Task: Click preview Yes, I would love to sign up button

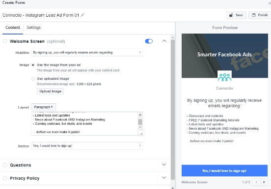Action: [x=224, y=170]
